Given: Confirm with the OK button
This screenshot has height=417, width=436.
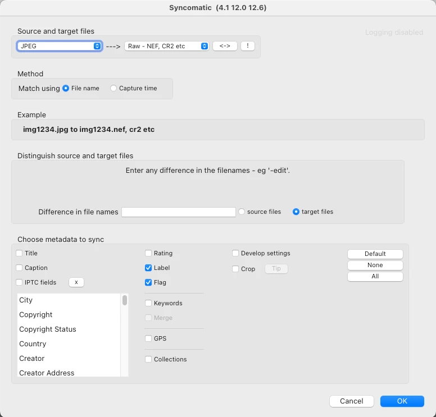Looking at the screenshot, I should point(402,401).
